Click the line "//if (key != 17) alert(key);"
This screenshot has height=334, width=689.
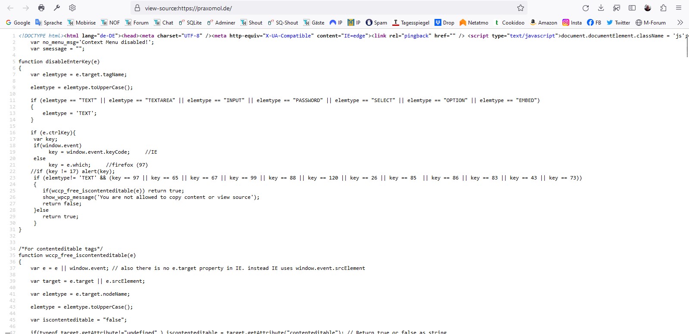click(73, 171)
